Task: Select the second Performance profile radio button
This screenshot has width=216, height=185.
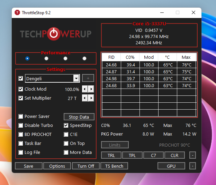Action: 46,58
